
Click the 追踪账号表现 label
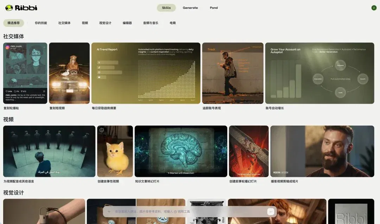tap(211, 108)
